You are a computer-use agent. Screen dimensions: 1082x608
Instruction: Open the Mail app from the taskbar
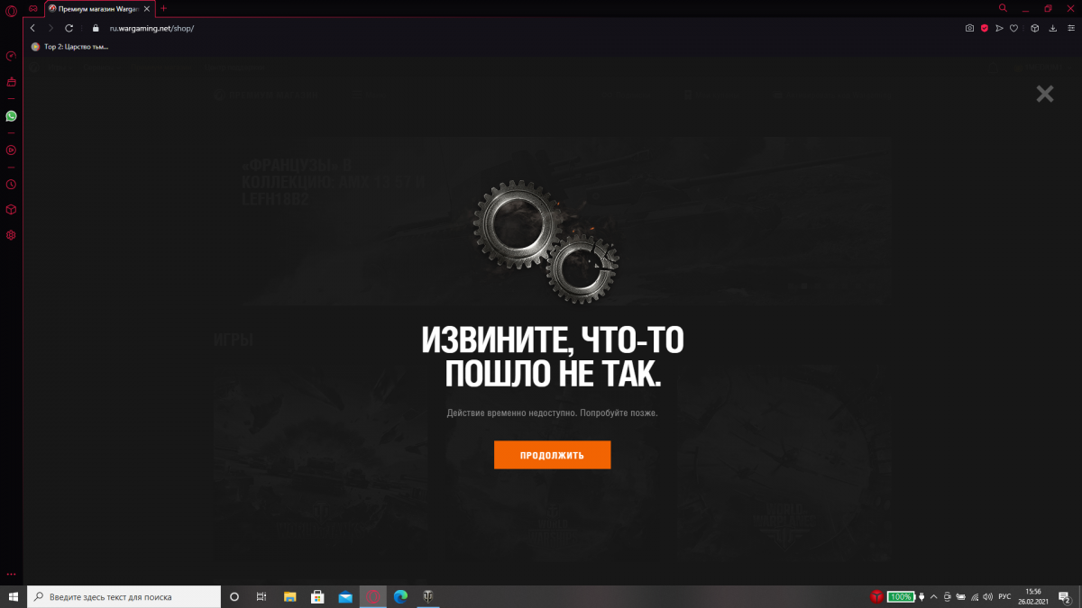345,596
